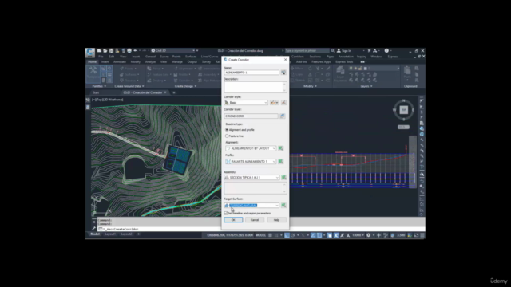The width and height of the screenshot is (511, 287).
Task: Toggle layer freeze sun icon
Action: [x=355, y=69]
